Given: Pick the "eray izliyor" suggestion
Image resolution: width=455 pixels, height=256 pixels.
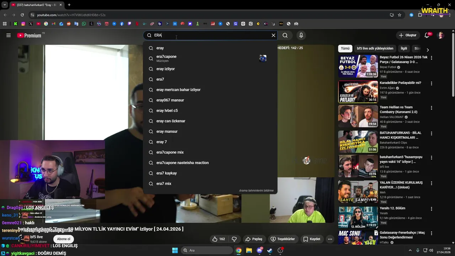Looking at the screenshot, I should (210, 69).
